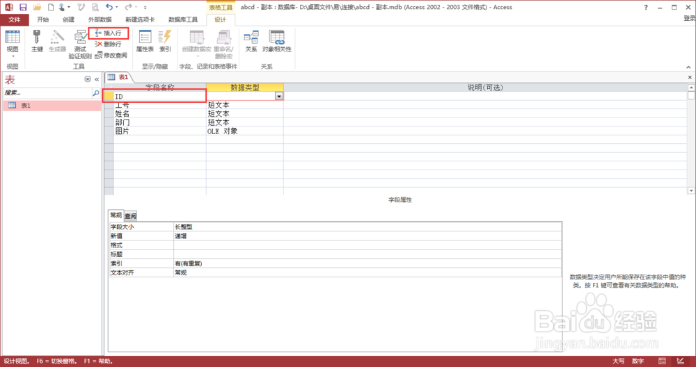Click the grayed Redo arrow
This screenshot has height=367, width=696.
pos(128,7)
